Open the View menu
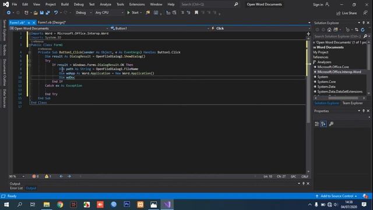This screenshot has width=373, height=210. [36, 4]
